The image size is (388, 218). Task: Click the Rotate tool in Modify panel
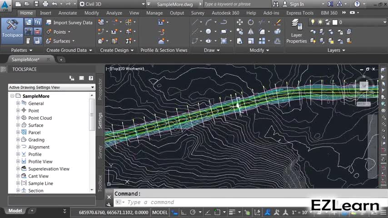[x=251, y=22]
